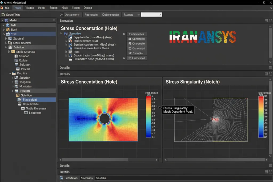The height and width of the screenshot is (182, 273).
Task: Click the Tnds node icon
Action: tap(7, 25)
